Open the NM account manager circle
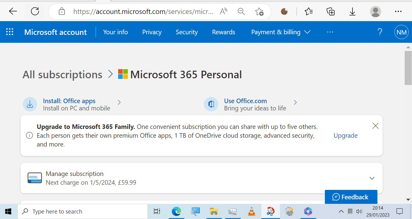Screen dimensions: 412x219 click(402, 32)
